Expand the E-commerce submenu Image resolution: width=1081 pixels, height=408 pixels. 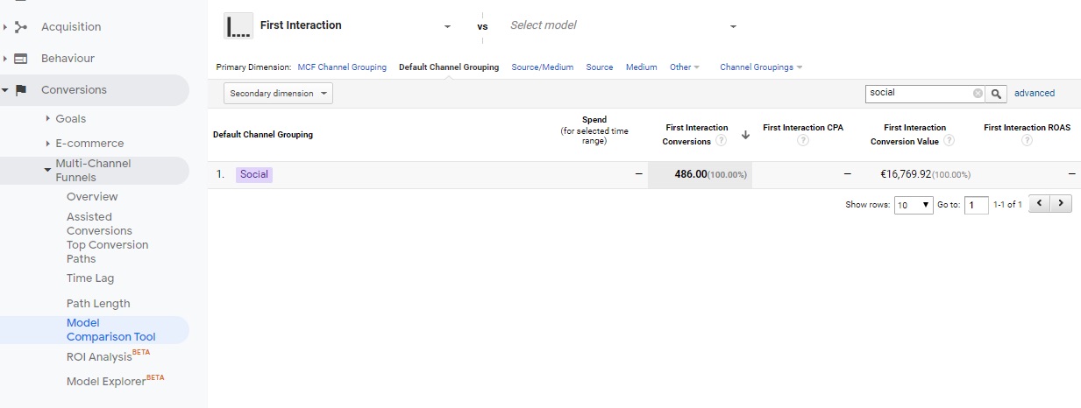point(47,143)
